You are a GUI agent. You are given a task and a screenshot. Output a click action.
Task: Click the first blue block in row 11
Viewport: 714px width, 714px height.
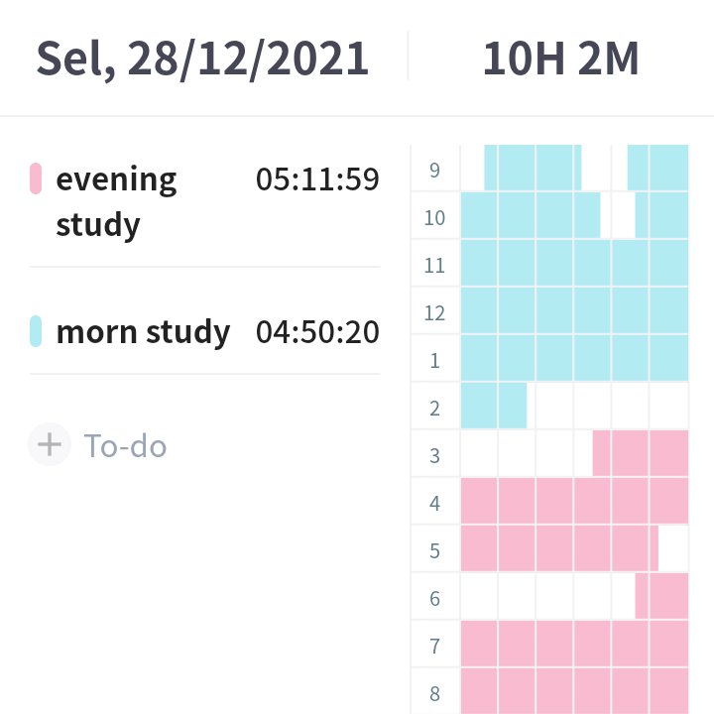click(x=479, y=263)
